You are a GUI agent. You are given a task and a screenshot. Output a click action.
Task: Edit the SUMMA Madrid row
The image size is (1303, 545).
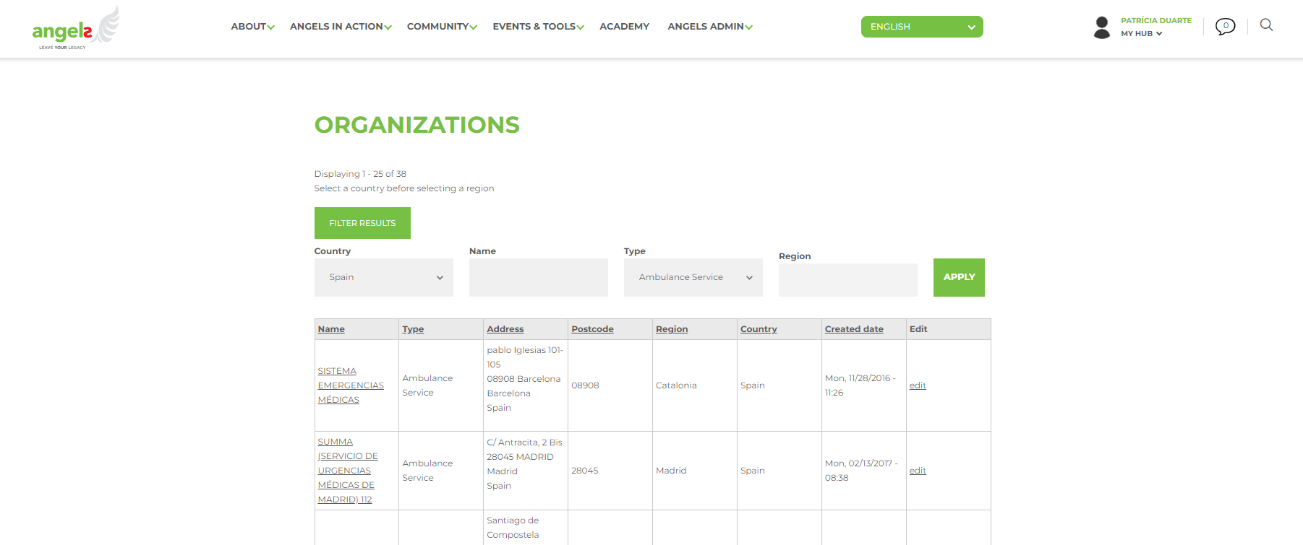(x=918, y=471)
